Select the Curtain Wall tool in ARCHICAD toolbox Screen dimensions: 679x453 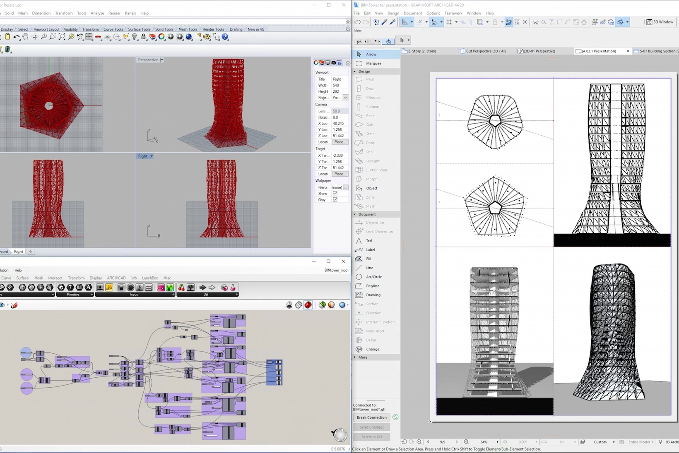[376, 170]
